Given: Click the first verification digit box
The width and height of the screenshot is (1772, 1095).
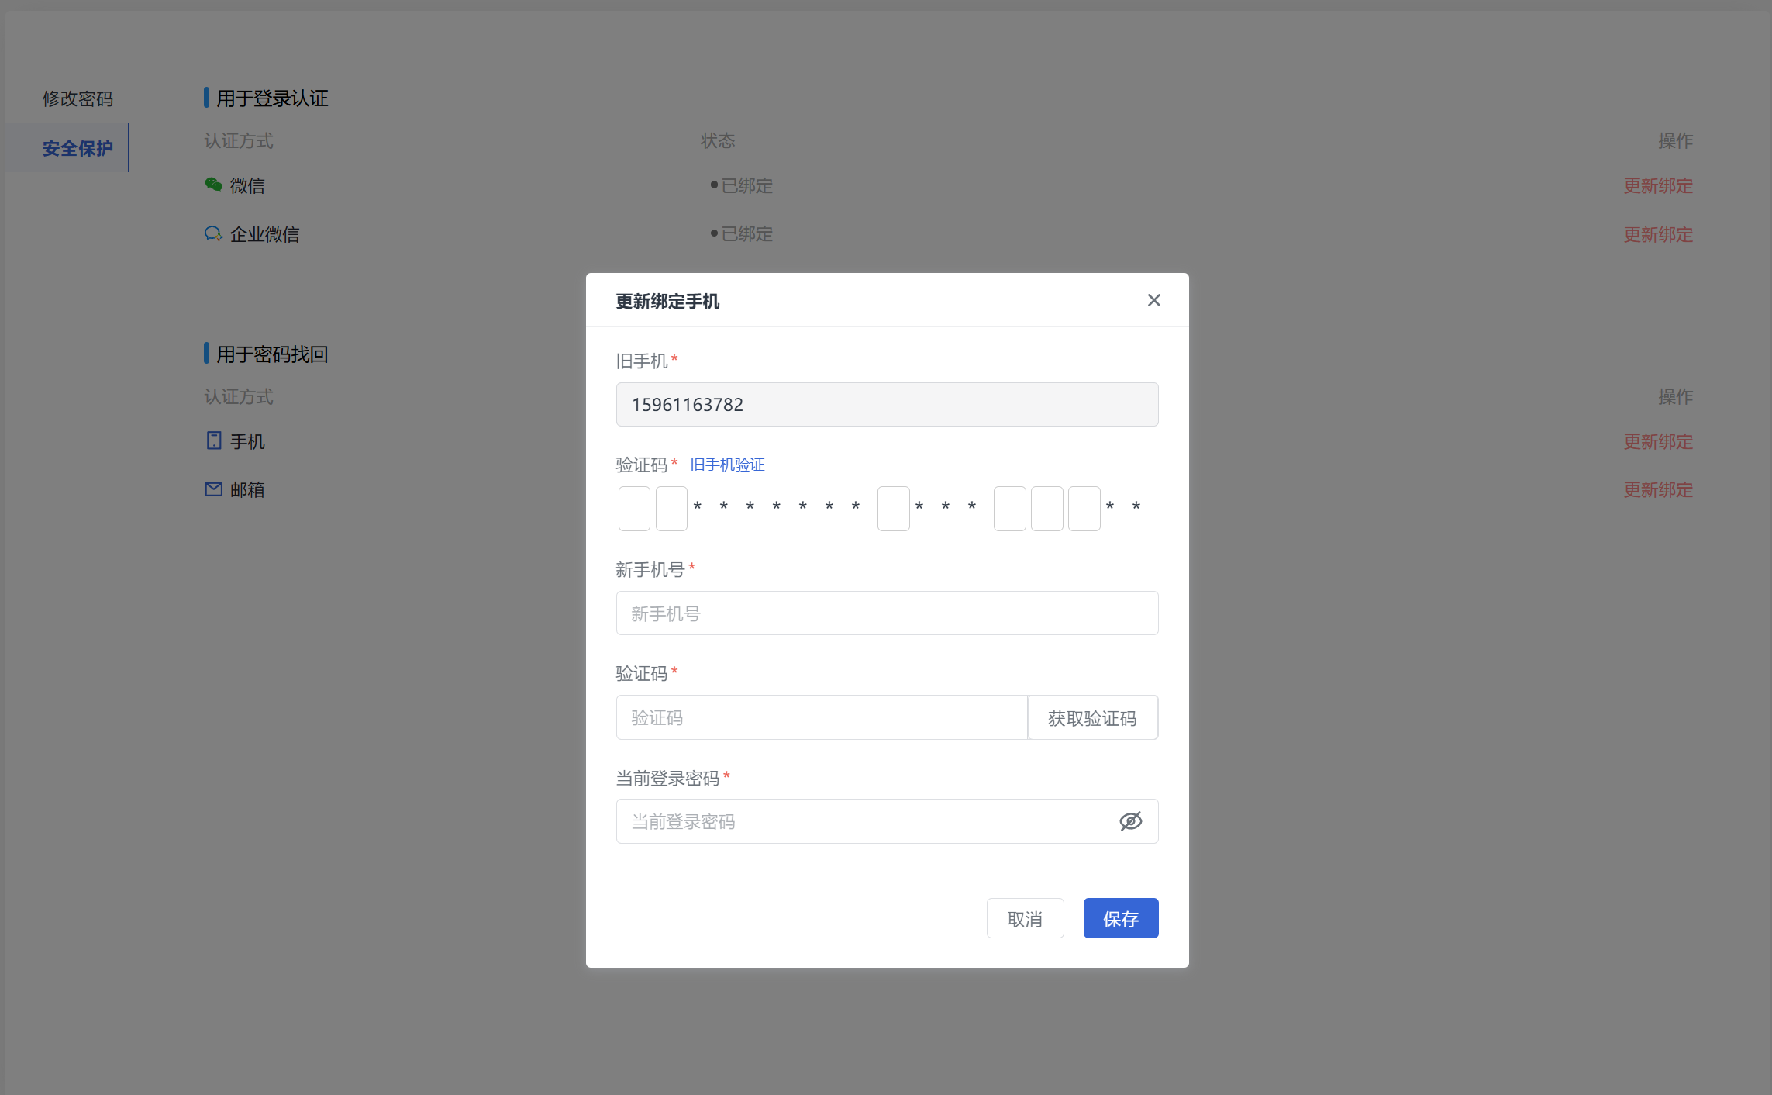Looking at the screenshot, I should (x=634, y=509).
